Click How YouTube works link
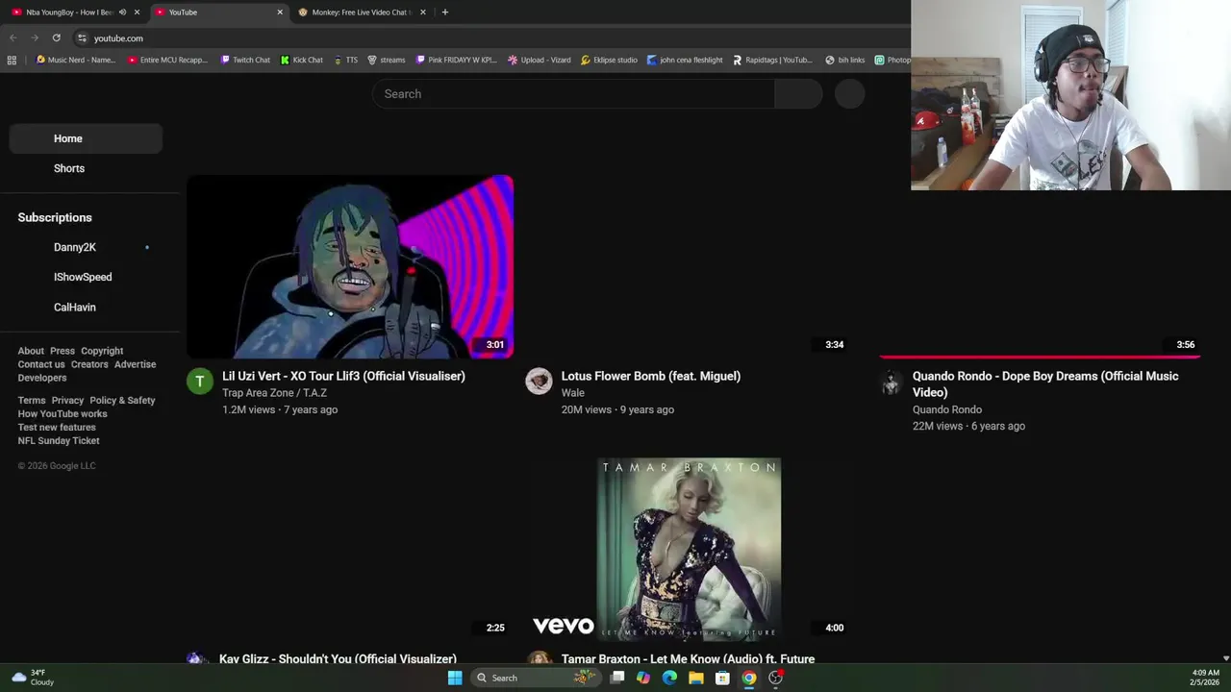 (x=63, y=413)
